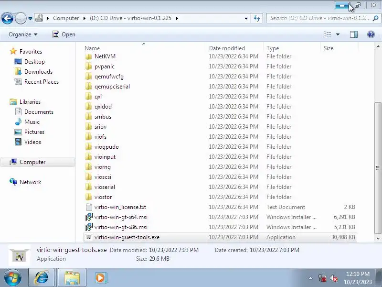Open the Organize menu
382x287 pixels.
click(23, 34)
